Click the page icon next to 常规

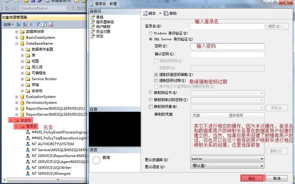click(92, 17)
